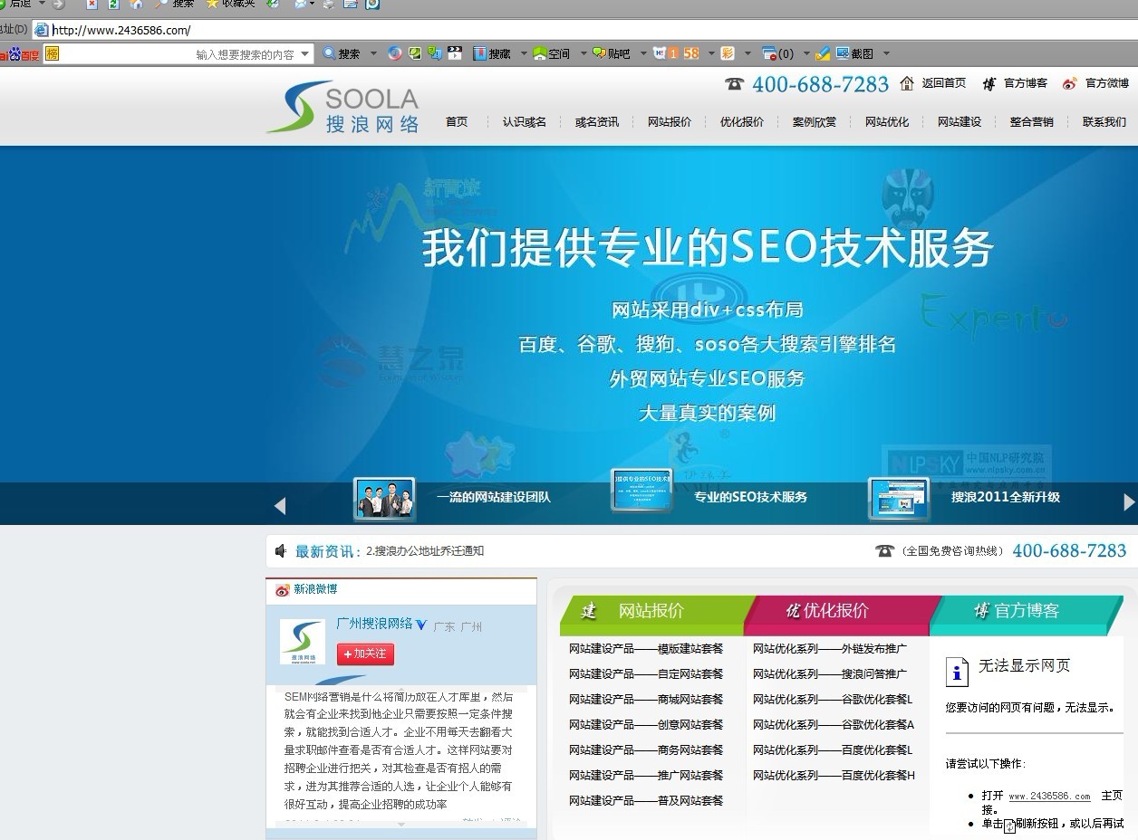
Task: Click the 博 icon beside 官方博客
Action: (x=989, y=83)
